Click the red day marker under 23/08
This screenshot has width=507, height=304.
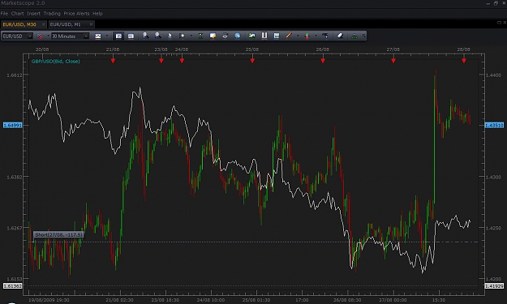click(x=161, y=61)
